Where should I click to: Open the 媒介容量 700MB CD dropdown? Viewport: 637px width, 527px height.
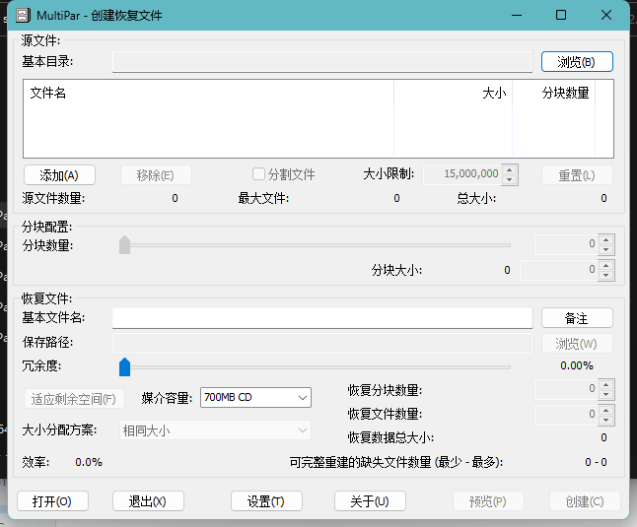(x=255, y=398)
